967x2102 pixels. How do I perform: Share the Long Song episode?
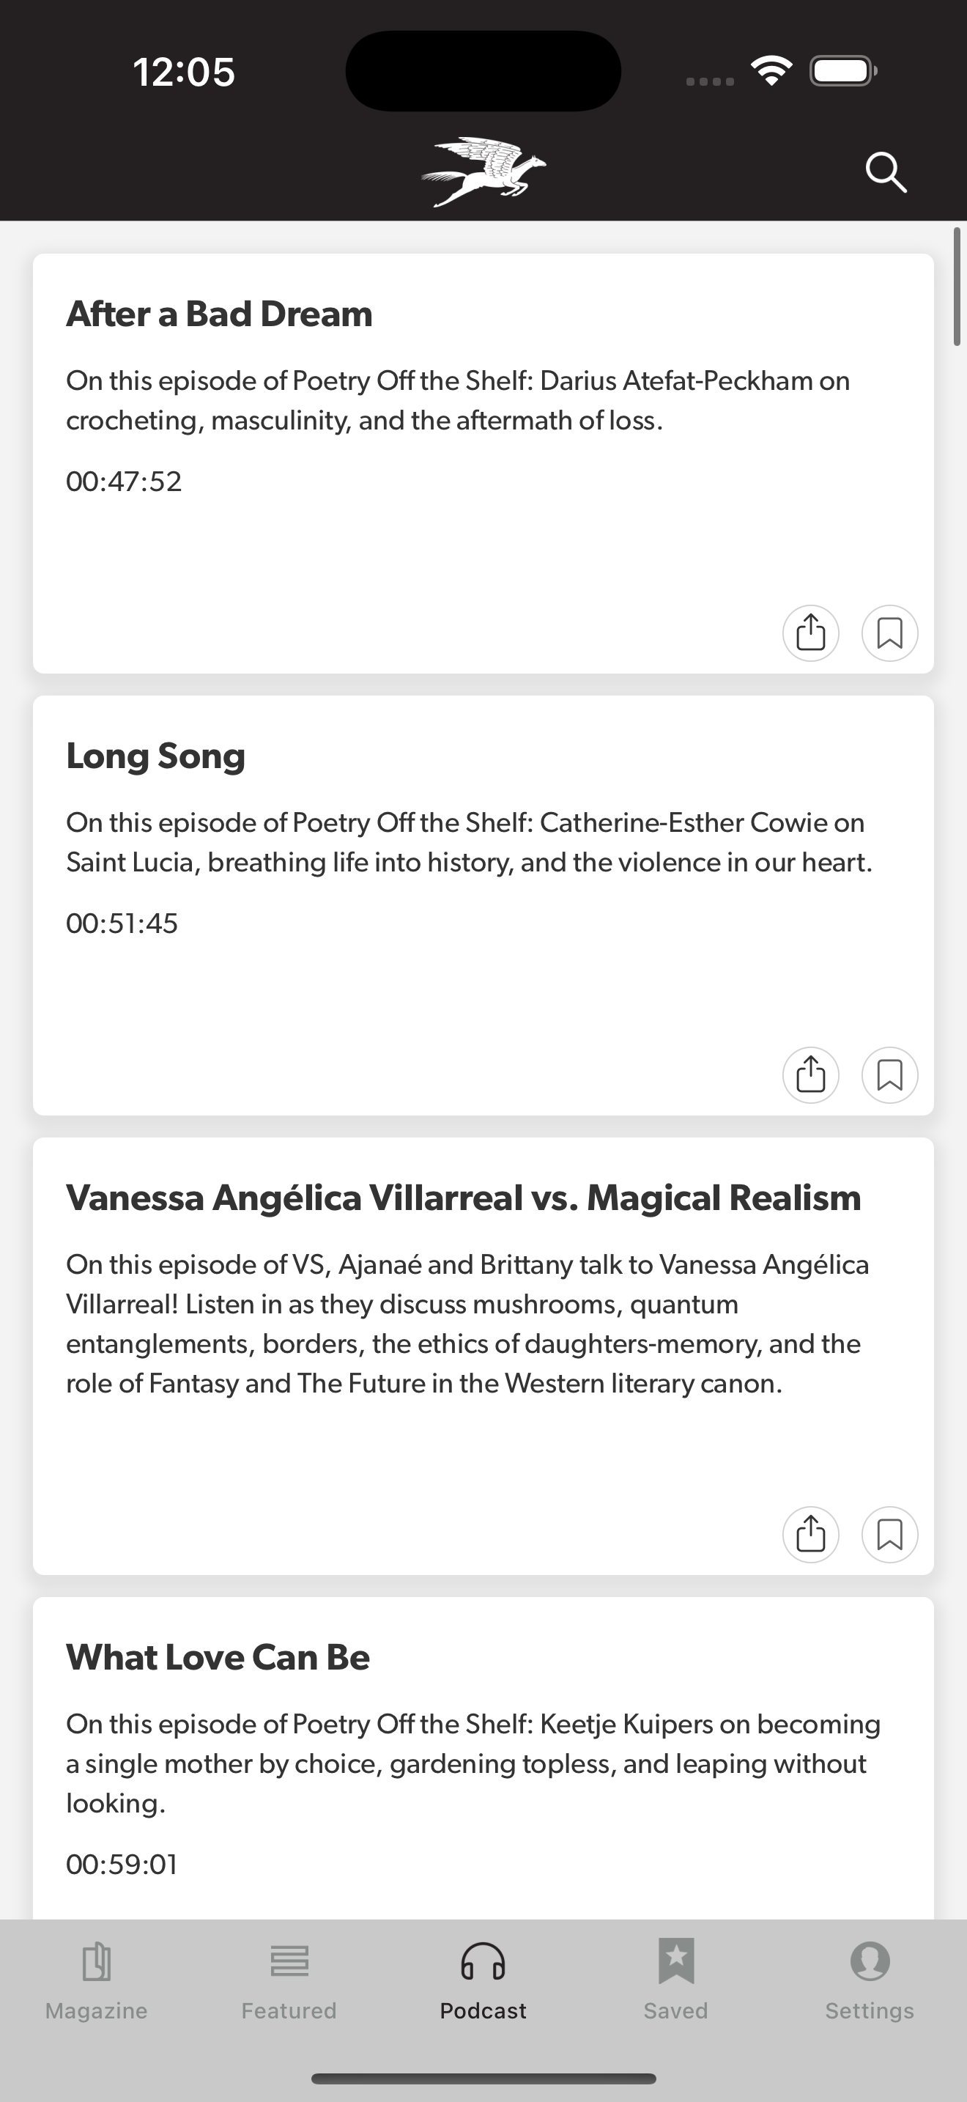pyautogui.click(x=810, y=1074)
